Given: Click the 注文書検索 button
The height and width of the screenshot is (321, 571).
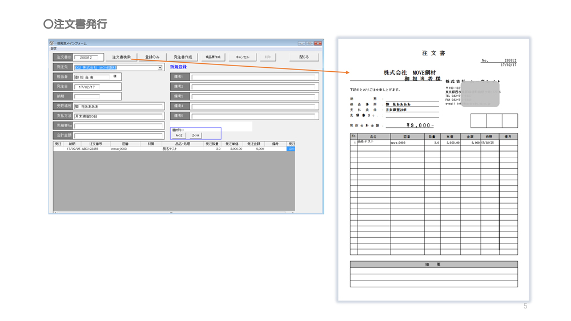Looking at the screenshot, I should tap(121, 57).
